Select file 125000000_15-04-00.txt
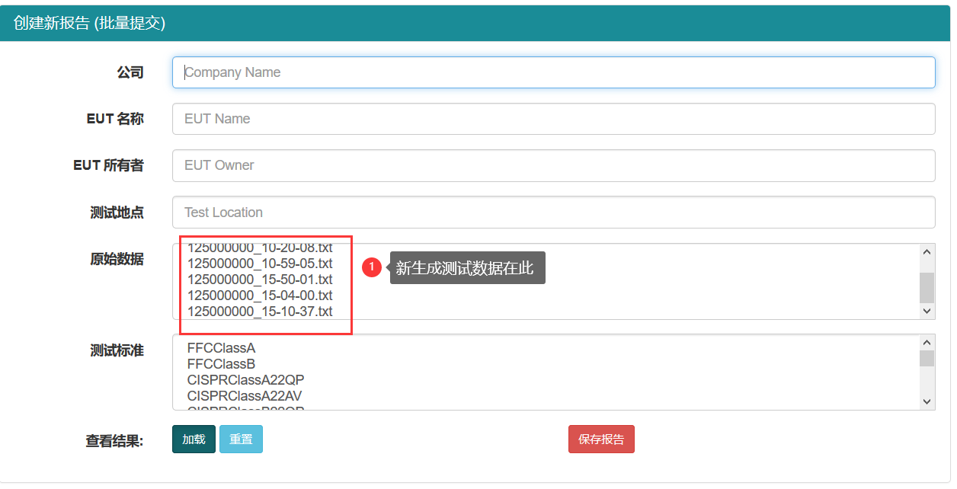Screen dimensions: 957x489 [x=259, y=296]
